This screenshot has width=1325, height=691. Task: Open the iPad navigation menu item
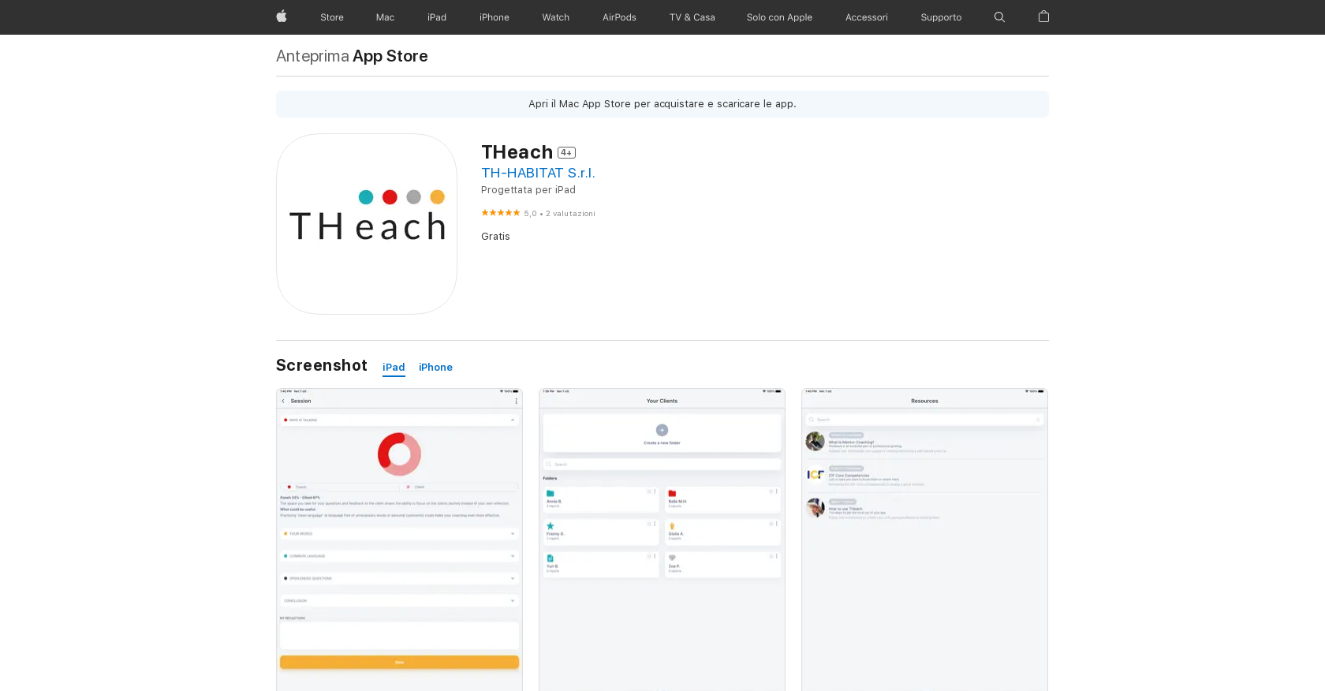coord(437,17)
